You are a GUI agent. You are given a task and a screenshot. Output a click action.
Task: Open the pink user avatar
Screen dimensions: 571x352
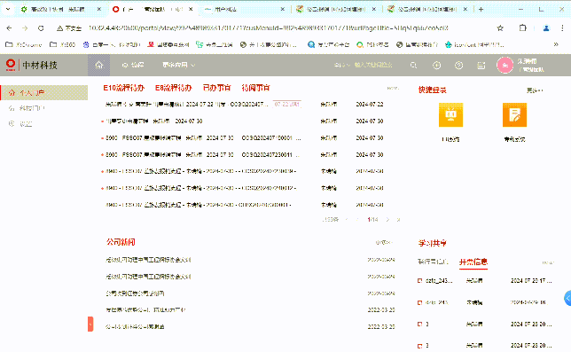click(x=505, y=65)
